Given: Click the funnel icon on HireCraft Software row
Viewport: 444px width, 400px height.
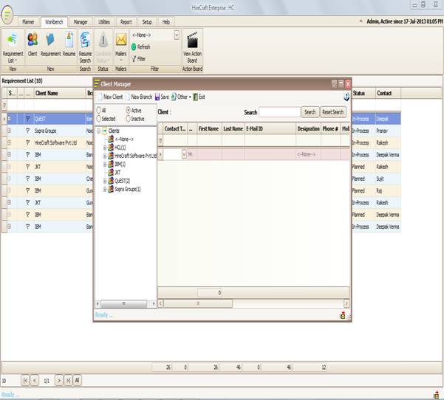Looking at the screenshot, I should 28,142.
